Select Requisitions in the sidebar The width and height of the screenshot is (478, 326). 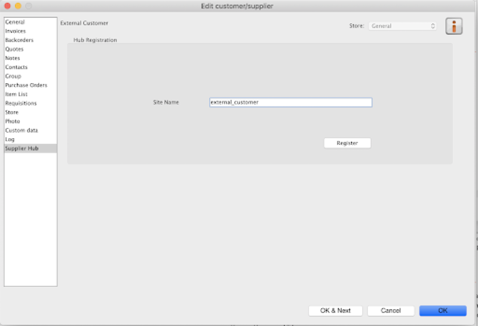coord(21,103)
